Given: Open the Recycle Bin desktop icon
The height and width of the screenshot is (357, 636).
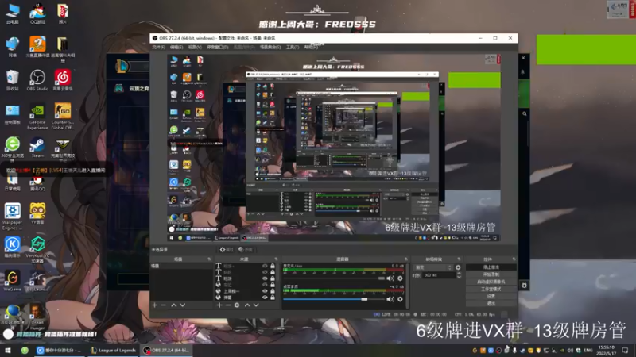Looking at the screenshot, I should pyautogui.click(x=13, y=80).
